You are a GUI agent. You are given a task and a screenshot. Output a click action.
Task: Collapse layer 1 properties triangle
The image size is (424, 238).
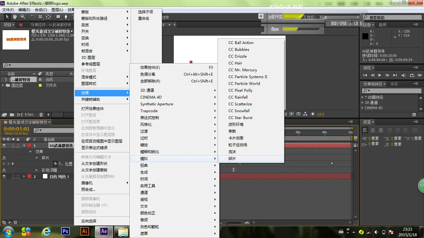coord(24,145)
